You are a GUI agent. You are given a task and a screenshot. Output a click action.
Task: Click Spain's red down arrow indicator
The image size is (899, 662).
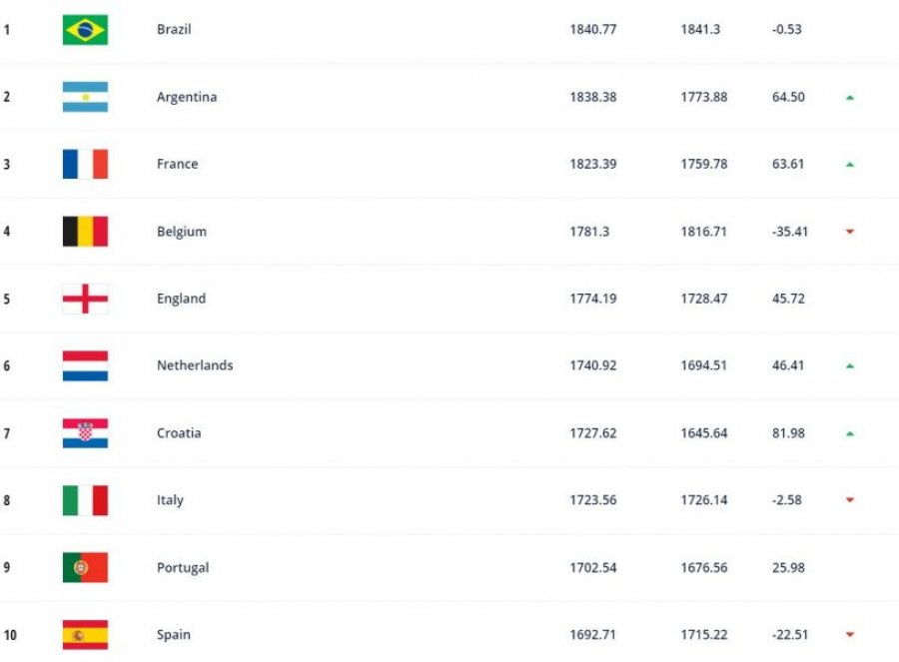[x=850, y=634]
